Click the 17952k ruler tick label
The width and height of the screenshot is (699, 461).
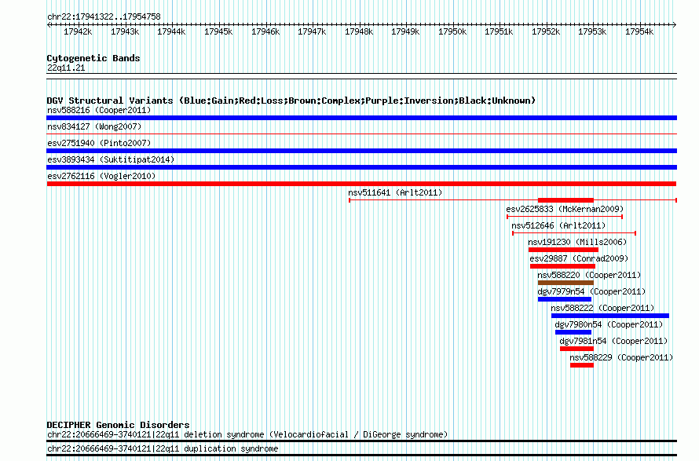tap(546, 31)
